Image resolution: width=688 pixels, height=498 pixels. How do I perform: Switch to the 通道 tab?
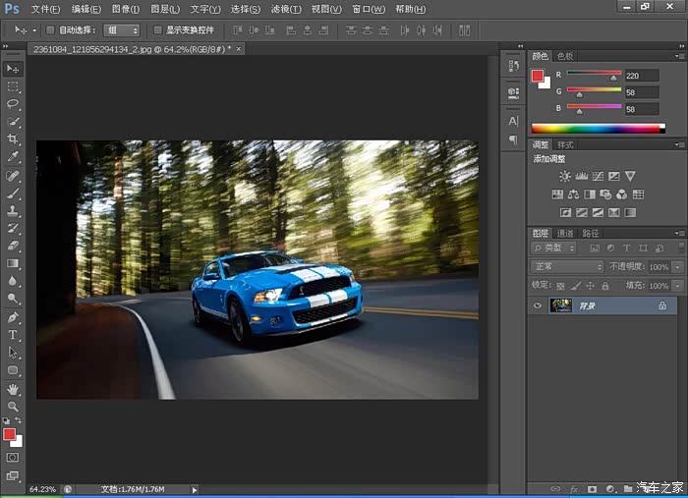565,233
